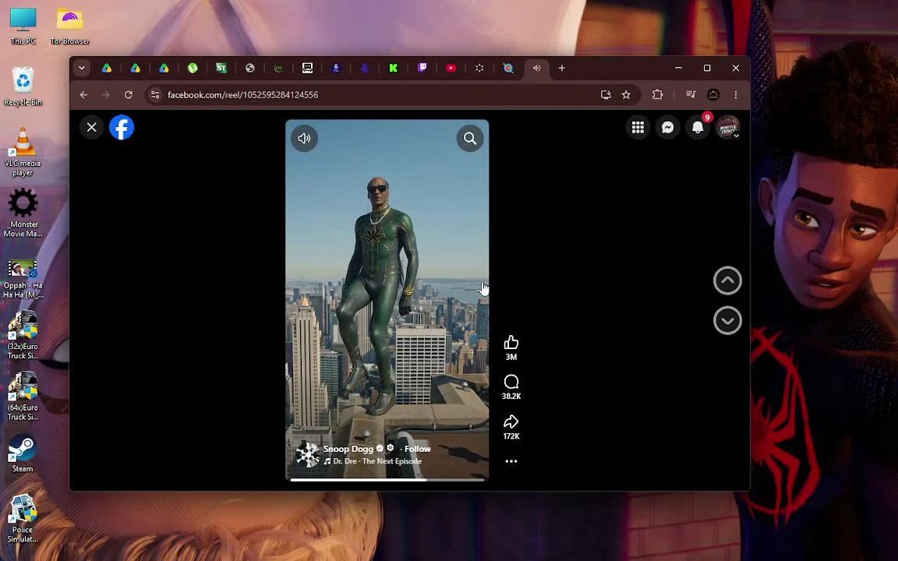Open Dr. Dre - The Next Episode audio link
Screen dimensions: 898x561
click(x=377, y=460)
